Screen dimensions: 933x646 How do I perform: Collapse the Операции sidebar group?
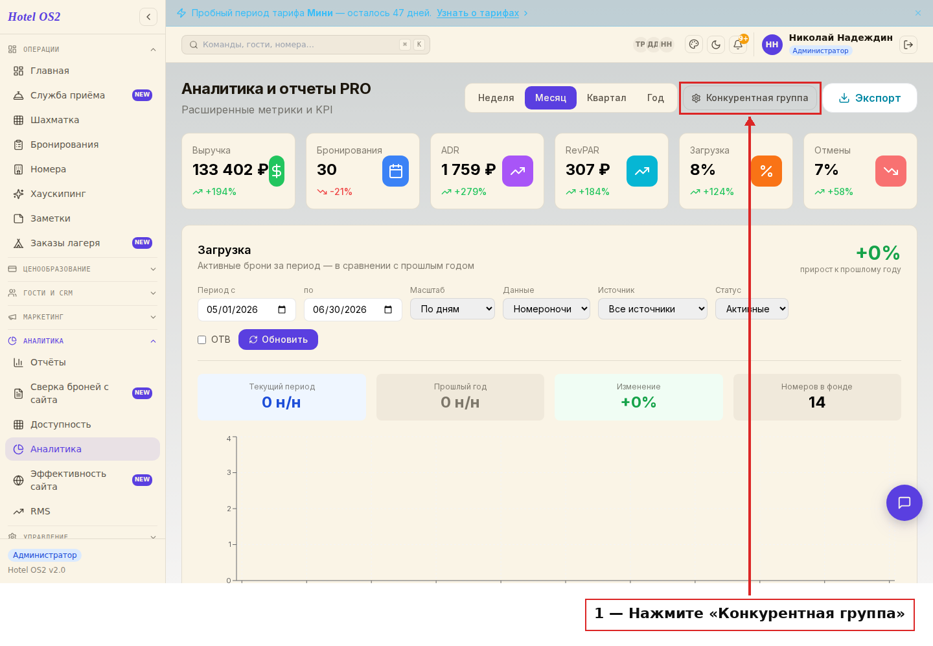82,49
